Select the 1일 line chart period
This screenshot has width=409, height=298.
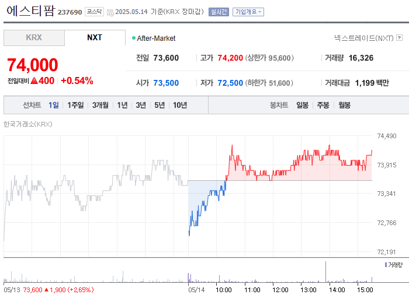coord(54,105)
